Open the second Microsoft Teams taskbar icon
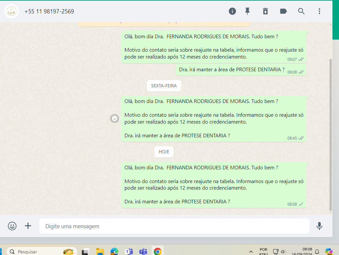The width and height of the screenshot is (339, 255). tap(143, 252)
